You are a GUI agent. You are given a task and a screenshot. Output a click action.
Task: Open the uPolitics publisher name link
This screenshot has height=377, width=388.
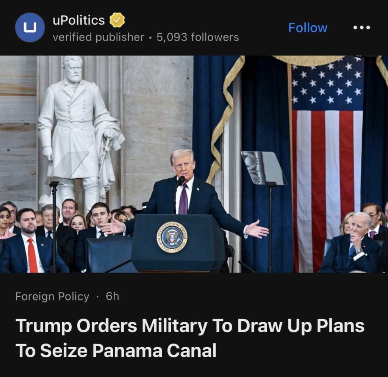click(79, 20)
